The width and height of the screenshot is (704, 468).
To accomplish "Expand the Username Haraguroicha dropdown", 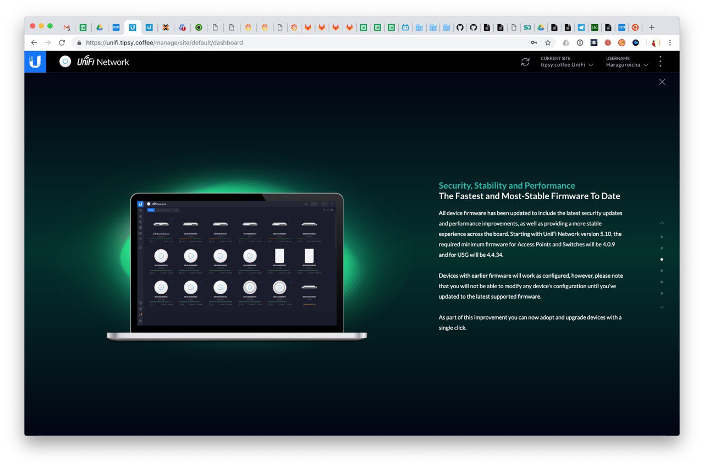I will (627, 62).
